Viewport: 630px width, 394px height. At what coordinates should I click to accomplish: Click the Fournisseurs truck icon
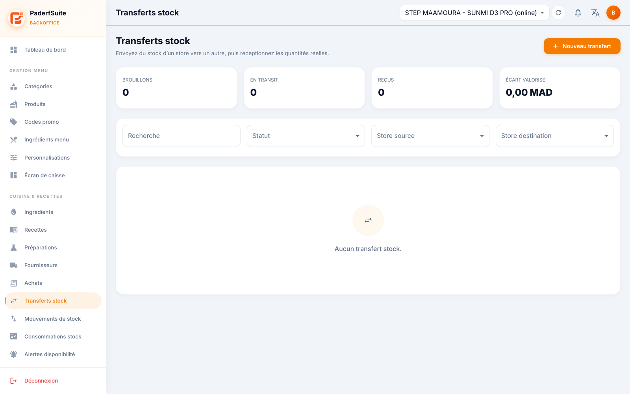coord(14,265)
